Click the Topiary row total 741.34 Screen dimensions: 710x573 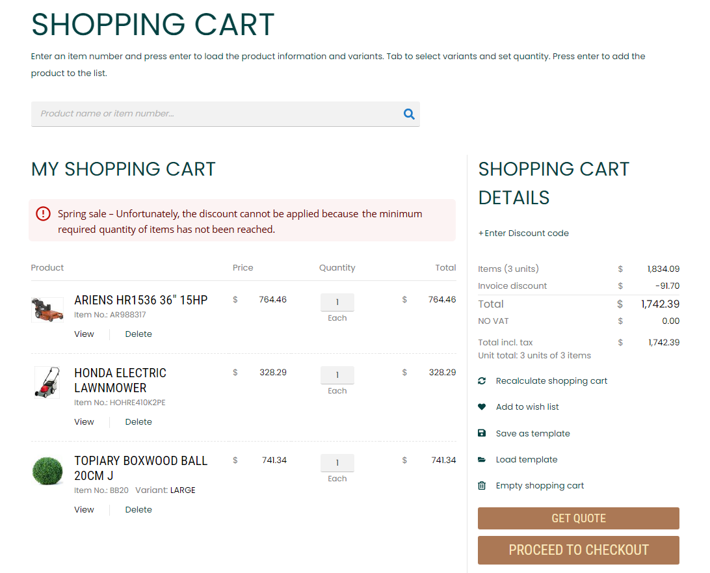(x=443, y=460)
